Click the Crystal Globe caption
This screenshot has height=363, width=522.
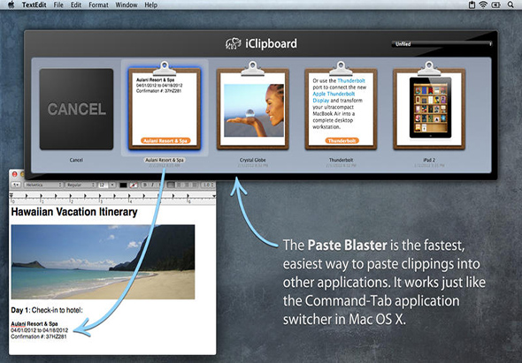coord(253,160)
